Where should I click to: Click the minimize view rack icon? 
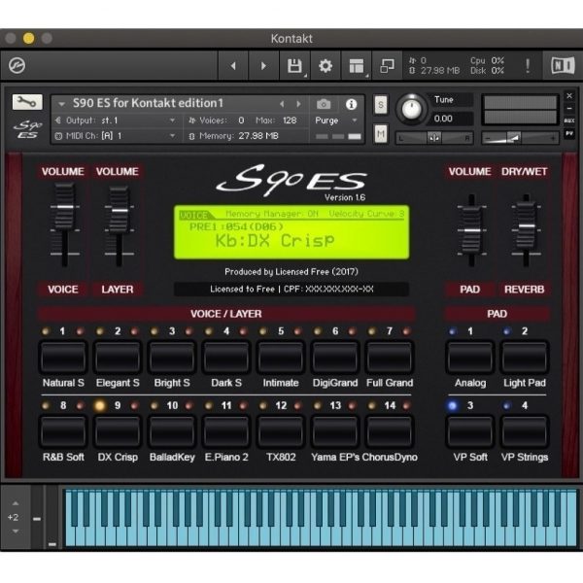387,66
